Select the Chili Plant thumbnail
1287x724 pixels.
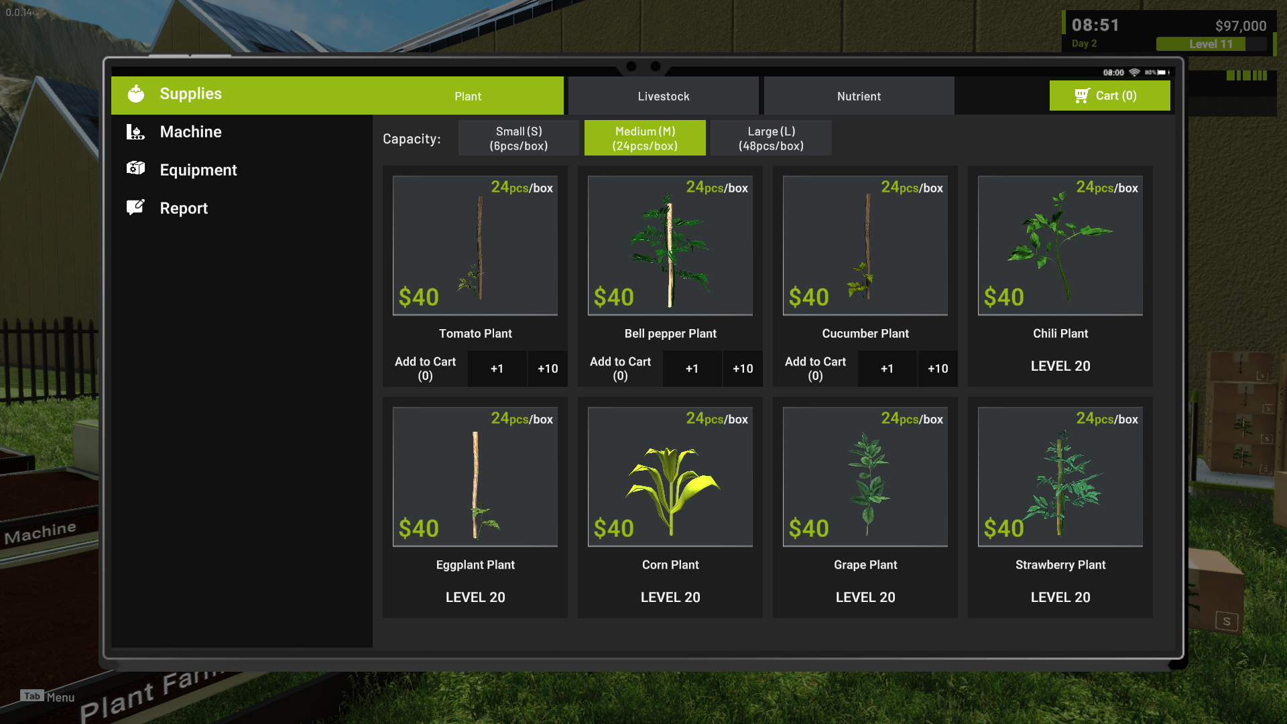click(x=1060, y=245)
